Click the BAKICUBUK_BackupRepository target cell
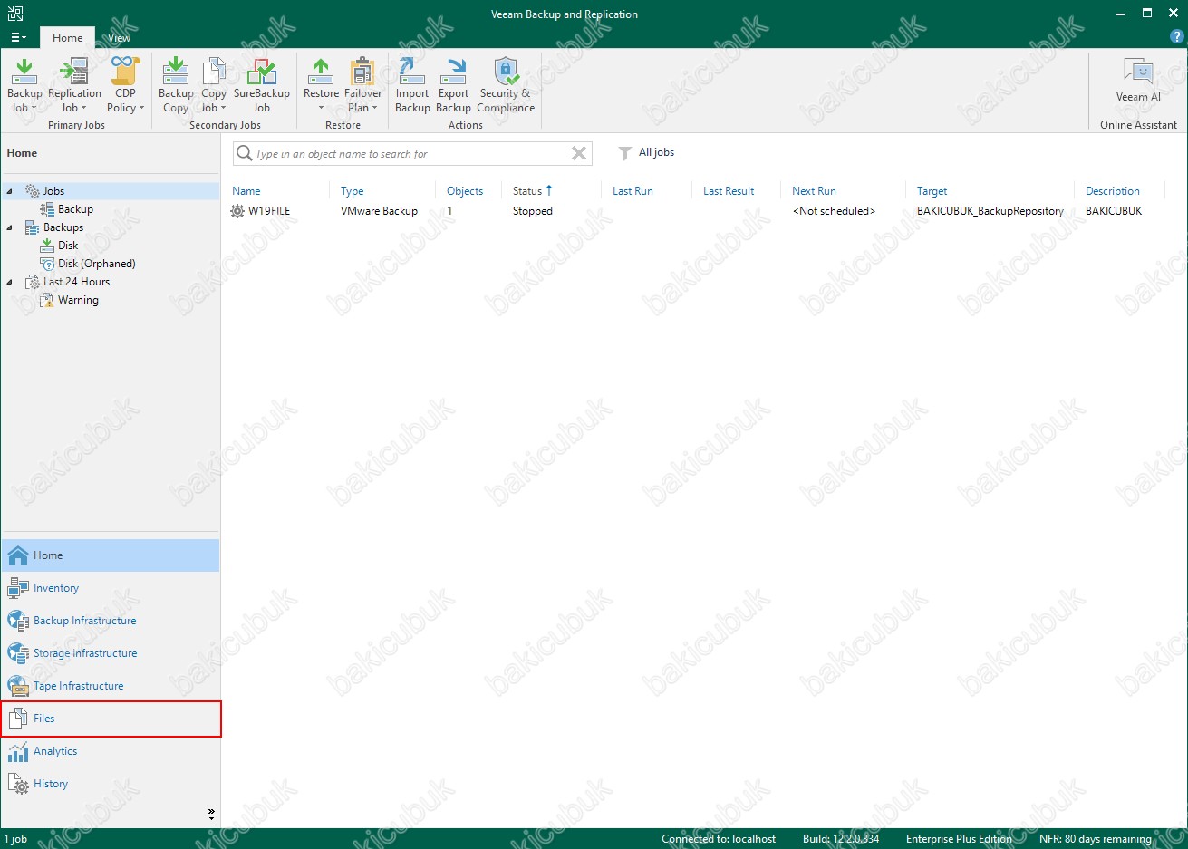 point(990,211)
